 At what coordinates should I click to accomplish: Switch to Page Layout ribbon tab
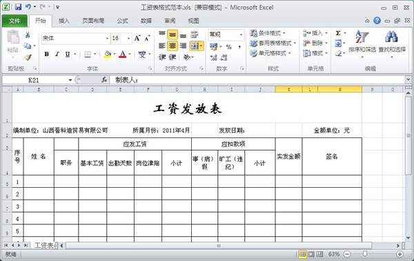(x=93, y=21)
